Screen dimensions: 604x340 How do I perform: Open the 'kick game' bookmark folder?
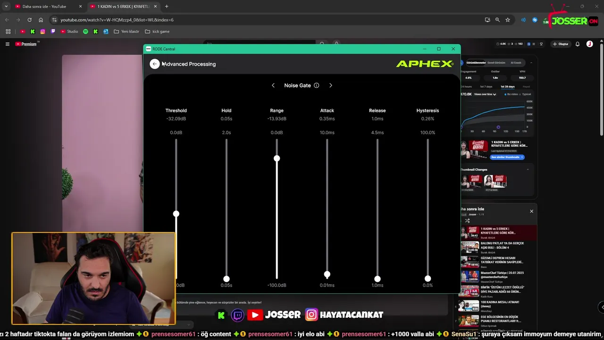158,32
